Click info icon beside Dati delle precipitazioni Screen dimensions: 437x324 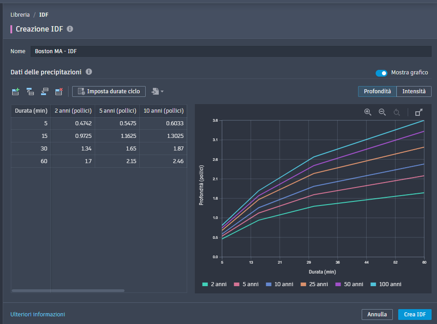click(89, 72)
